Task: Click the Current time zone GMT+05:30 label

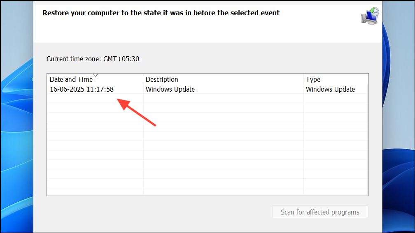Action: pyautogui.click(x=93, y=59)
